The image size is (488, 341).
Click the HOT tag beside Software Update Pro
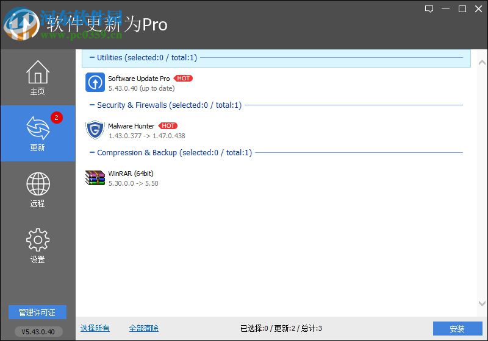(183, 79)
